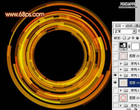Click the folder icon of 序列 1
140x110 pixels.
(x=126, y=75)
